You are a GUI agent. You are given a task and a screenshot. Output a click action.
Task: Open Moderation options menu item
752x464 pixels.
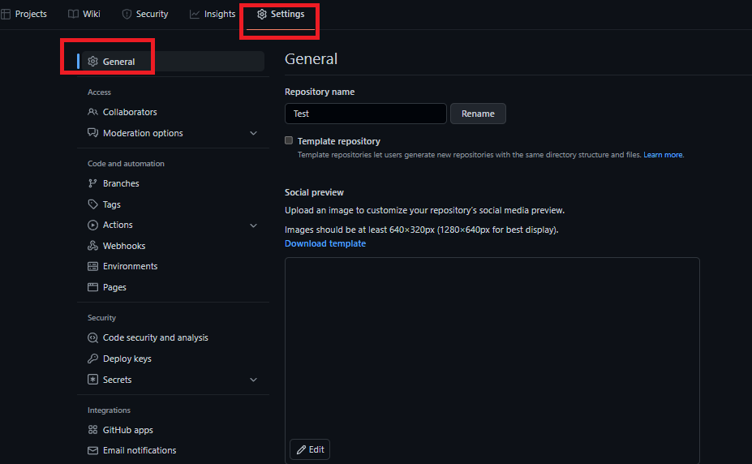(x=173, y=133)
